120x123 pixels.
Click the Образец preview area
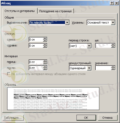click(53, 99)
